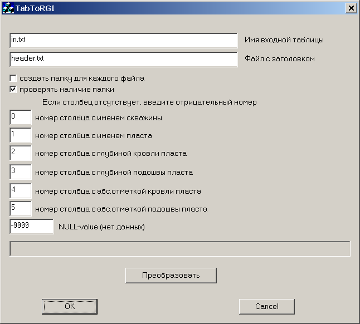Viewport: 360px width, 324px height.
Task: Click the 'NULL-value (нет данных)' label
Action: pyautogui.click(x=102, y=227)
